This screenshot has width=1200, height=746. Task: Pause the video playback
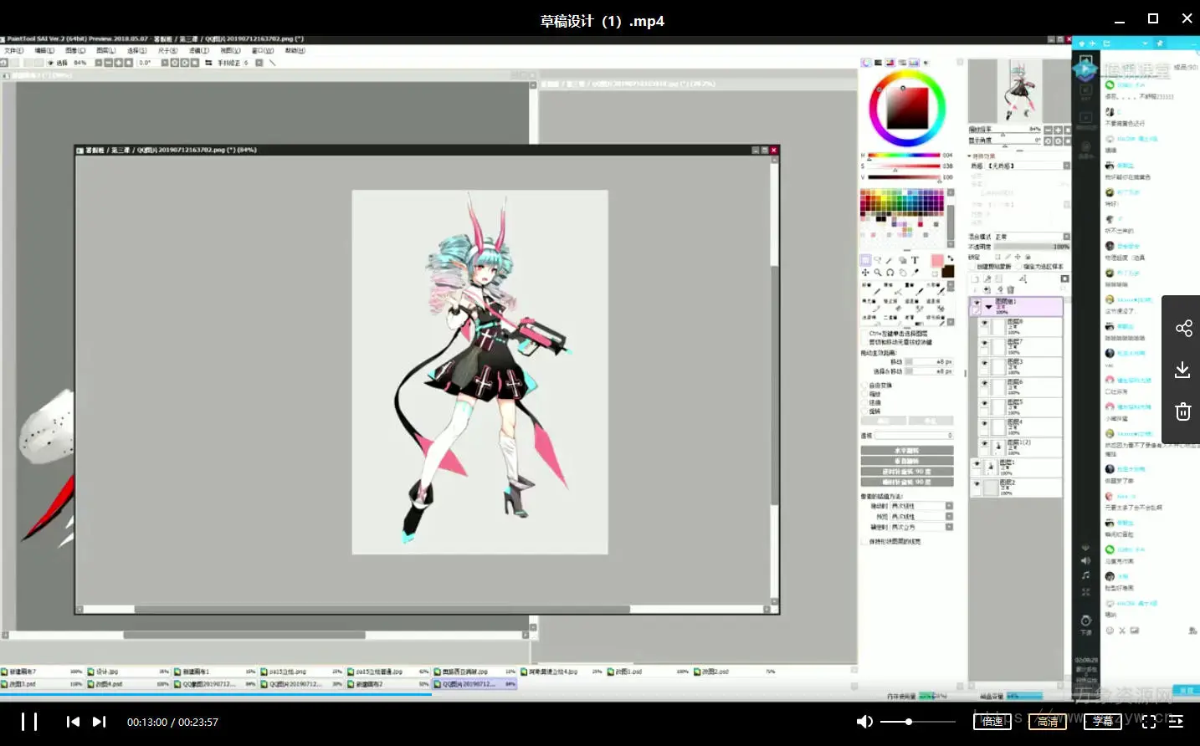29,722
